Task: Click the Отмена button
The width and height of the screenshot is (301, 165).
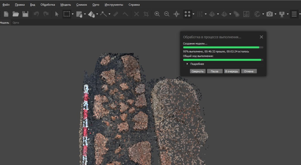Action: point(249,71)
